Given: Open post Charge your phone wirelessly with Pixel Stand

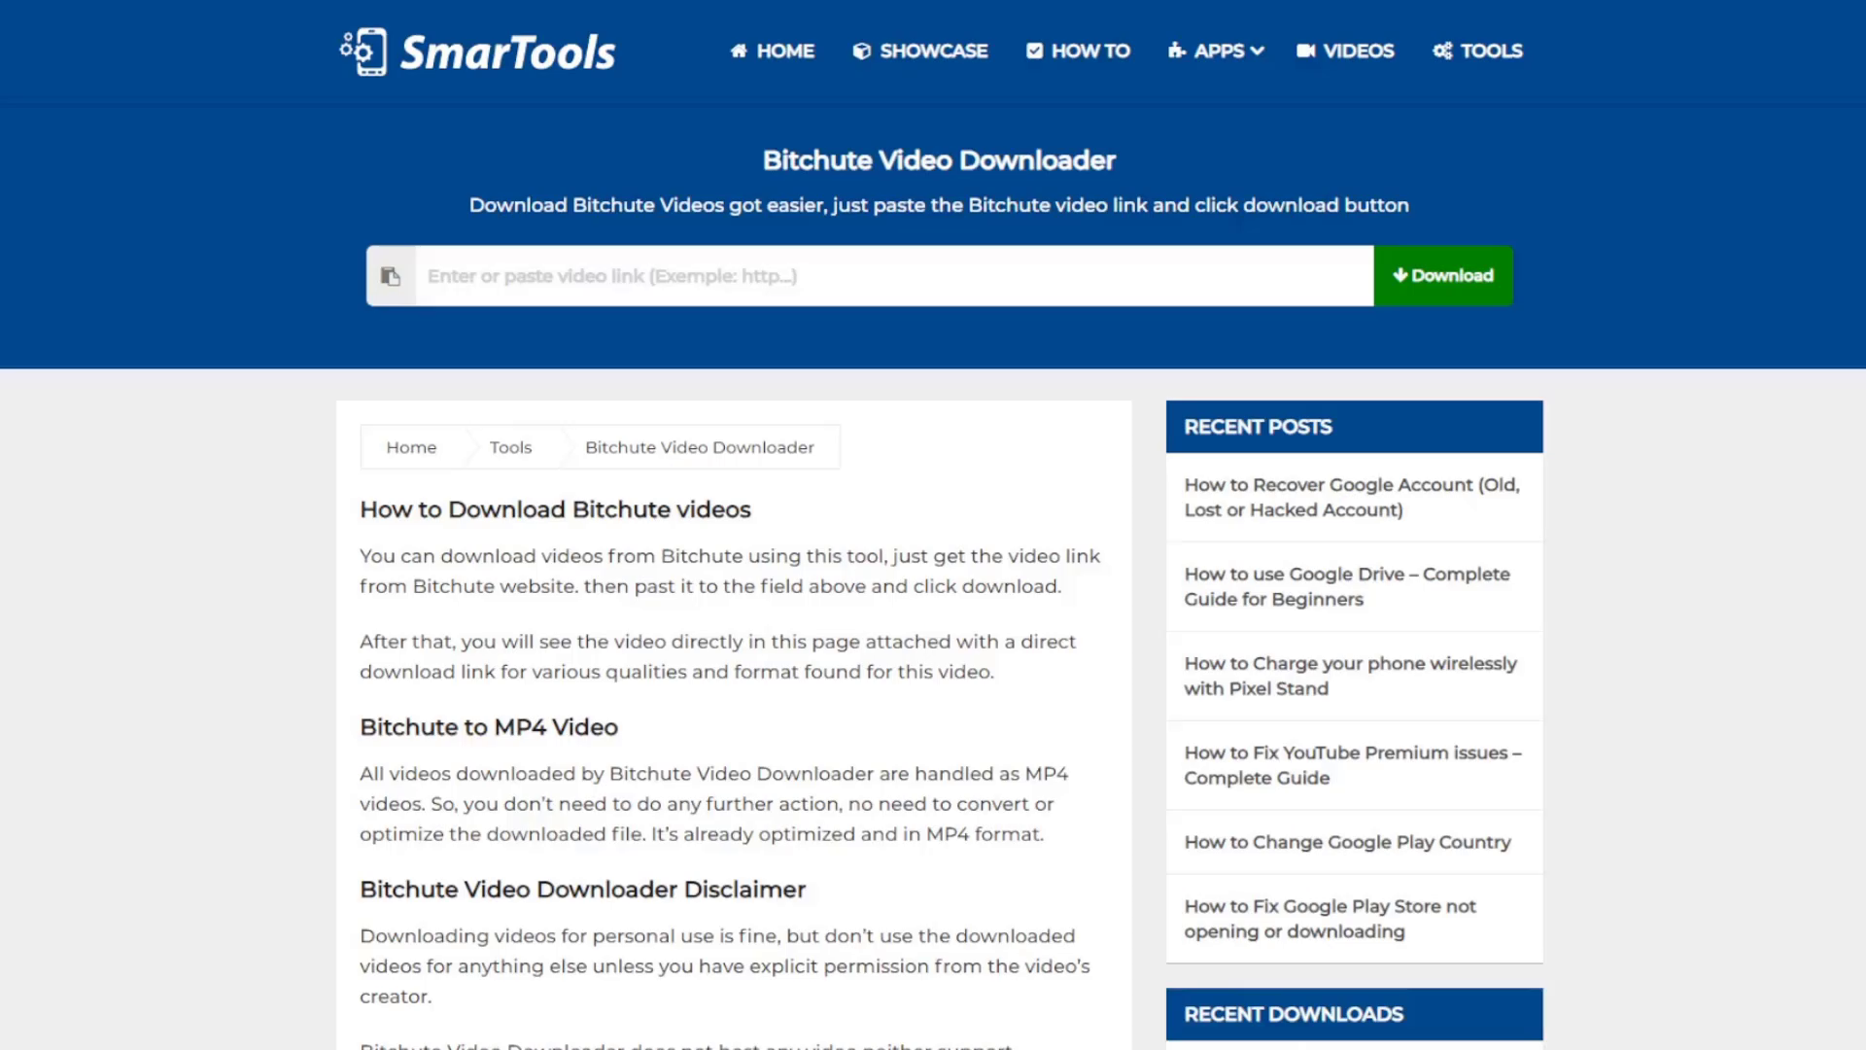Looking at the screenshot, I should tap(1350, 676).
